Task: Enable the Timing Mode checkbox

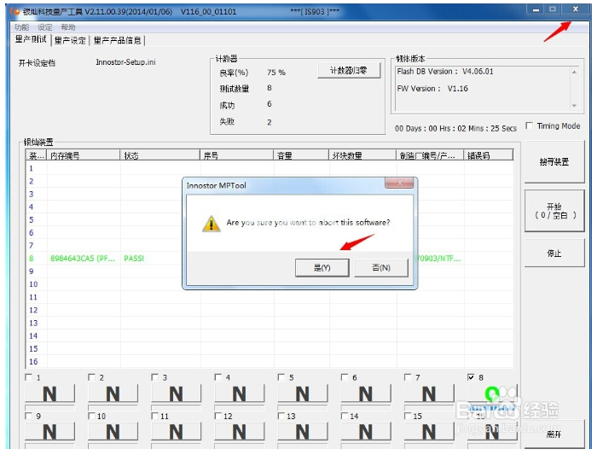Action: tap(531, 126)
